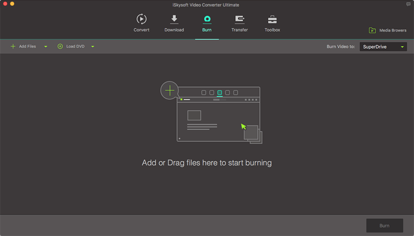Expand the Add Files dropdown arrow
Image resolution: width=414 pixels, height=236 pixels.
(x=46, y=47)
